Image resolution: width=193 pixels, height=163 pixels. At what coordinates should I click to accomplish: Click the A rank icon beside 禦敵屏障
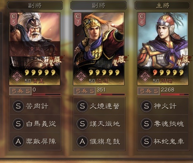click(18, 141)
